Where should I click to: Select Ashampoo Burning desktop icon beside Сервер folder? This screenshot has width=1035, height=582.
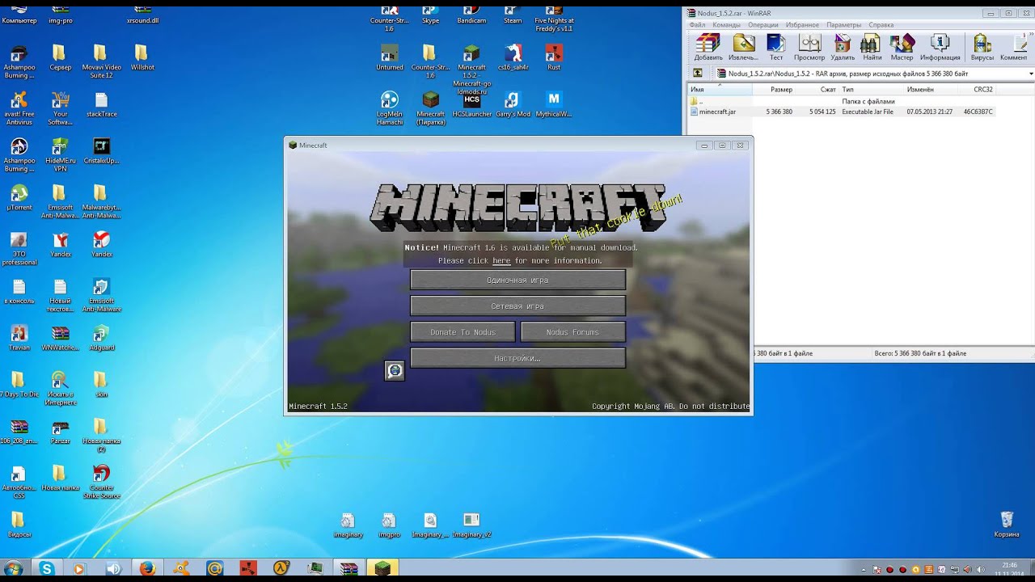point(19,61)
